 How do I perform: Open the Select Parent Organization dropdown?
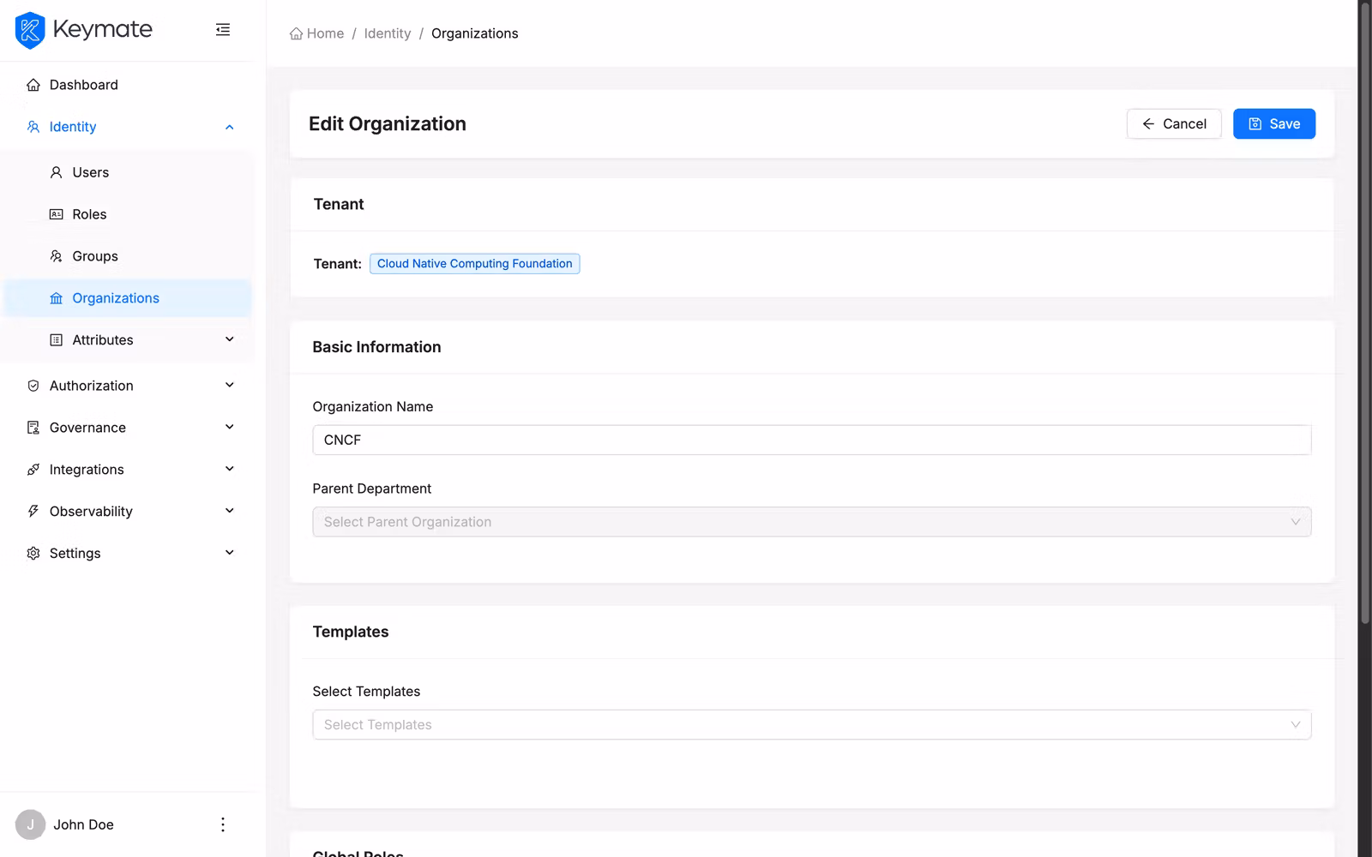[811, 521]
